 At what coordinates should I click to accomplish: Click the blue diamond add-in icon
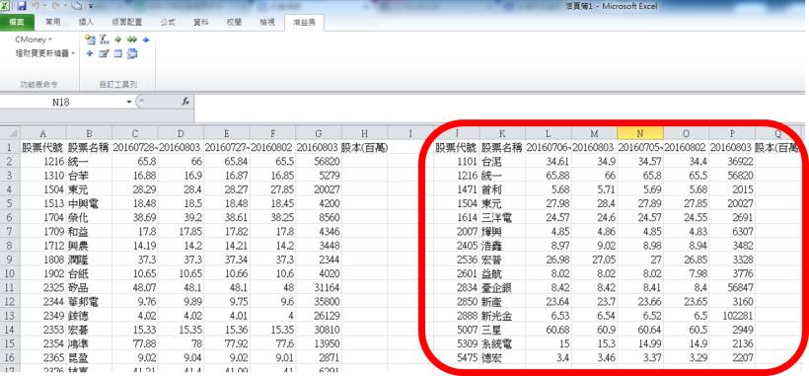coord(145,39)
